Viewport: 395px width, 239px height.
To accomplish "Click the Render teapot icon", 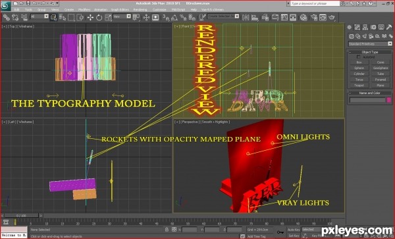I will [x=332, y=17].
